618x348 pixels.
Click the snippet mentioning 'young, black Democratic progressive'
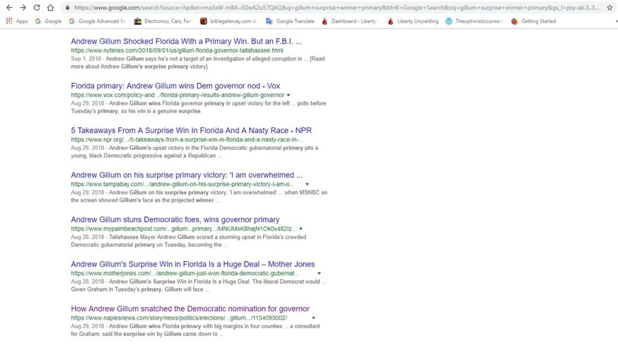[195, 152]
